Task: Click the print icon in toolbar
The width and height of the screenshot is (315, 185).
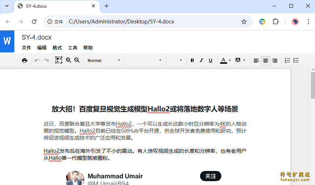Action: point(25,60)
